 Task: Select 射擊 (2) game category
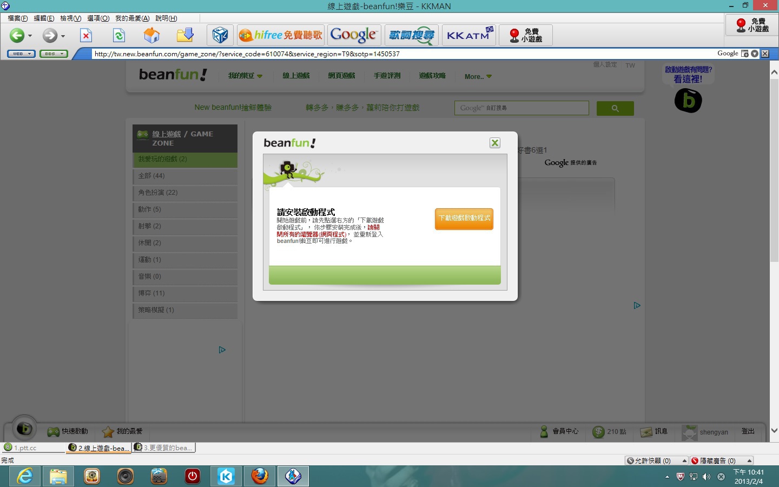(x=185, y=227)
